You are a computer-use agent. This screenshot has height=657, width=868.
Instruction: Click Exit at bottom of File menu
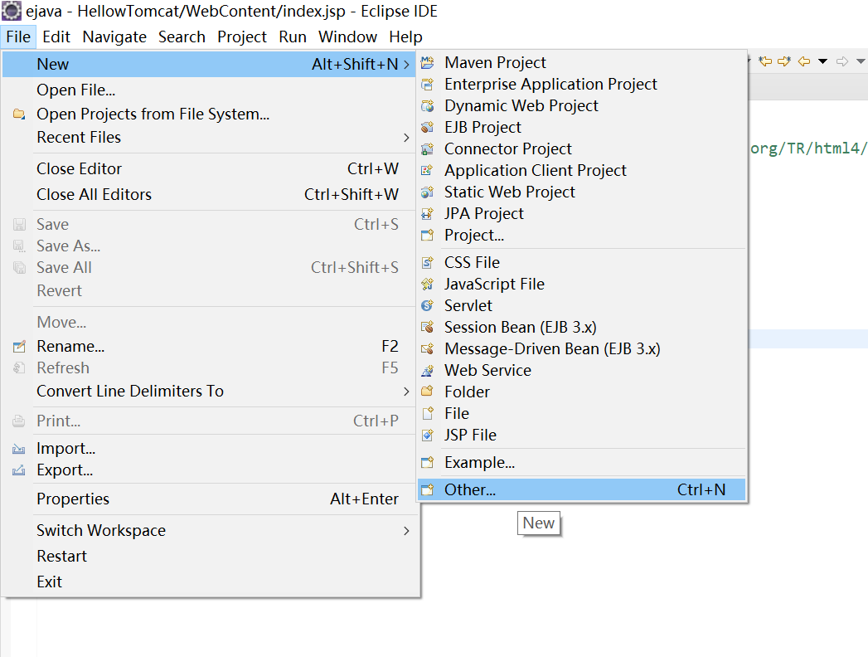pyautogui.click(x=50, y=582)
